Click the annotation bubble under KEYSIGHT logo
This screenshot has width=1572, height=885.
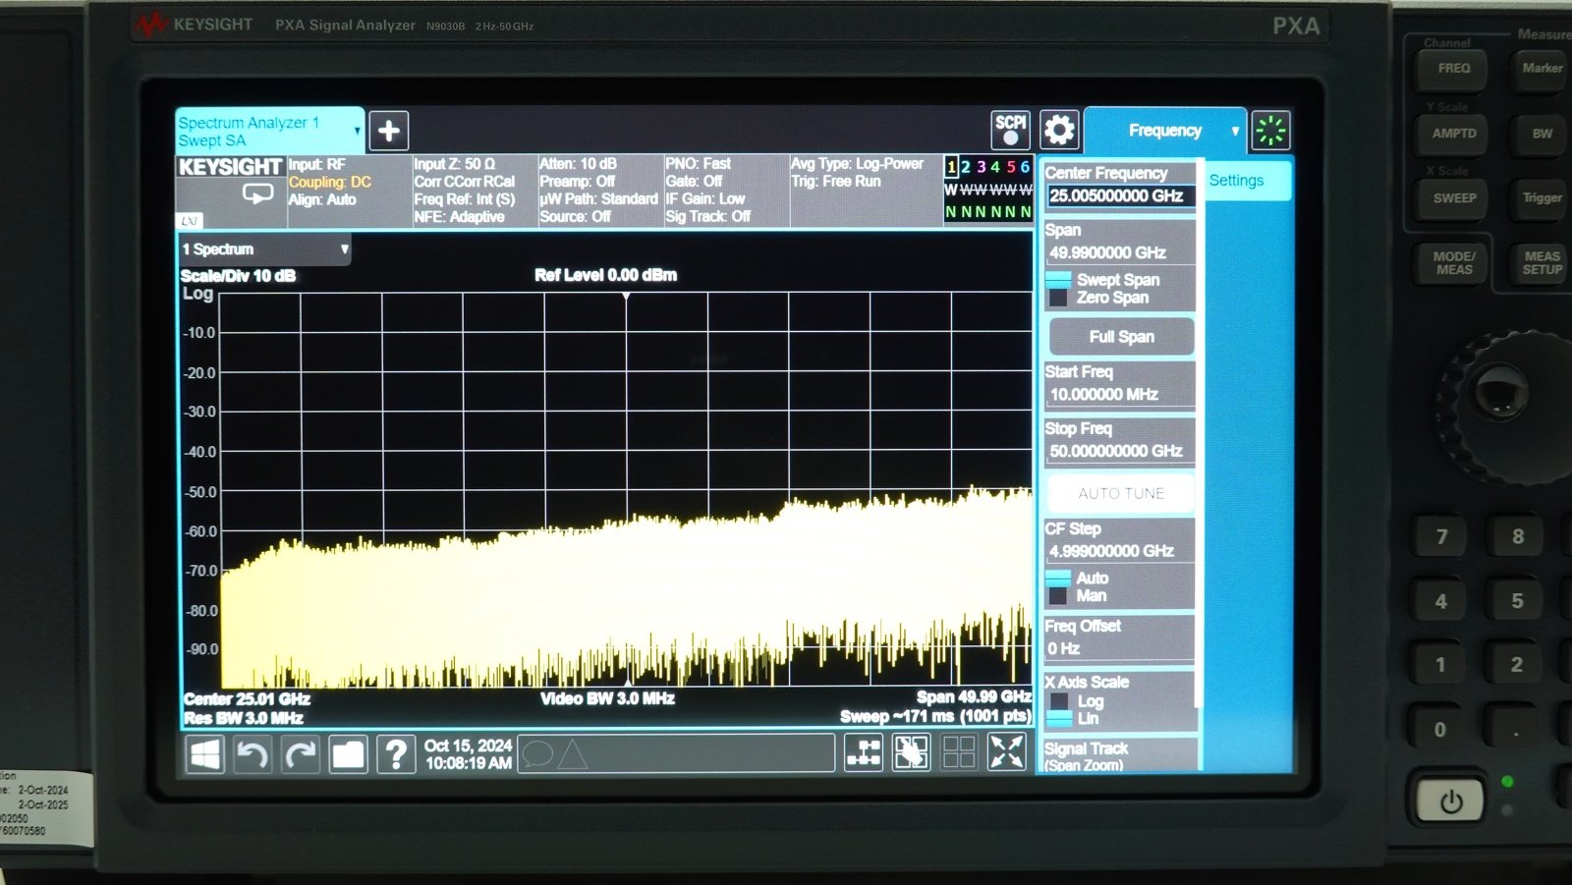pyautogui.click(x=257, y=194)
